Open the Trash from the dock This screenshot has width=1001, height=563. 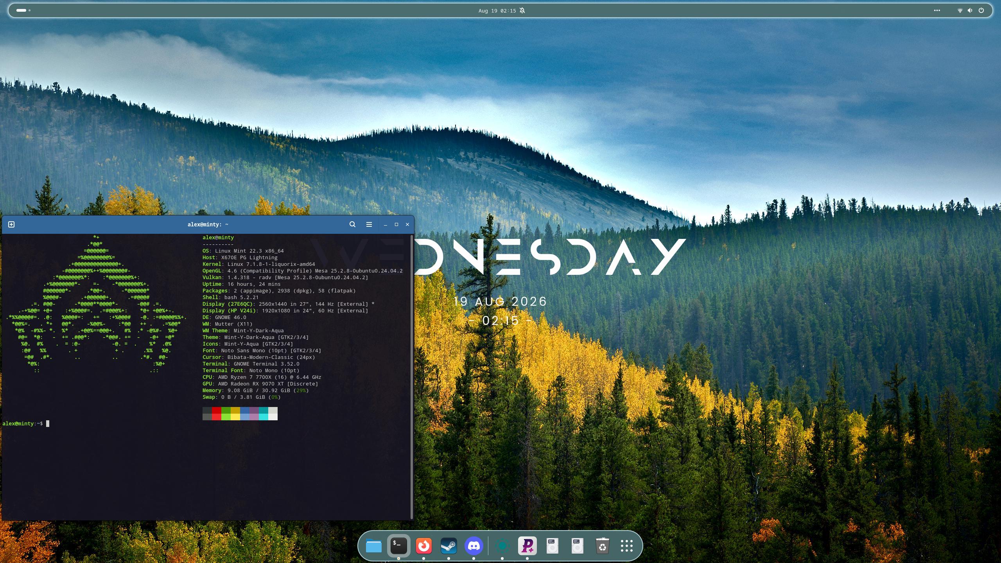[603, 546]
